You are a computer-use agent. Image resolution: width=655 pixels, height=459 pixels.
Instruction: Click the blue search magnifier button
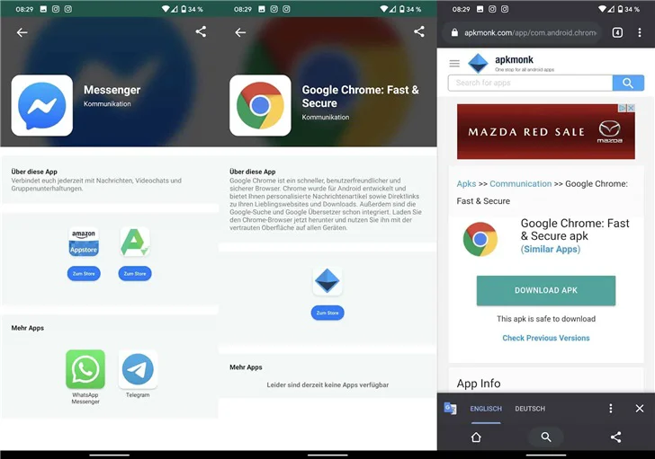coord(628,83)
